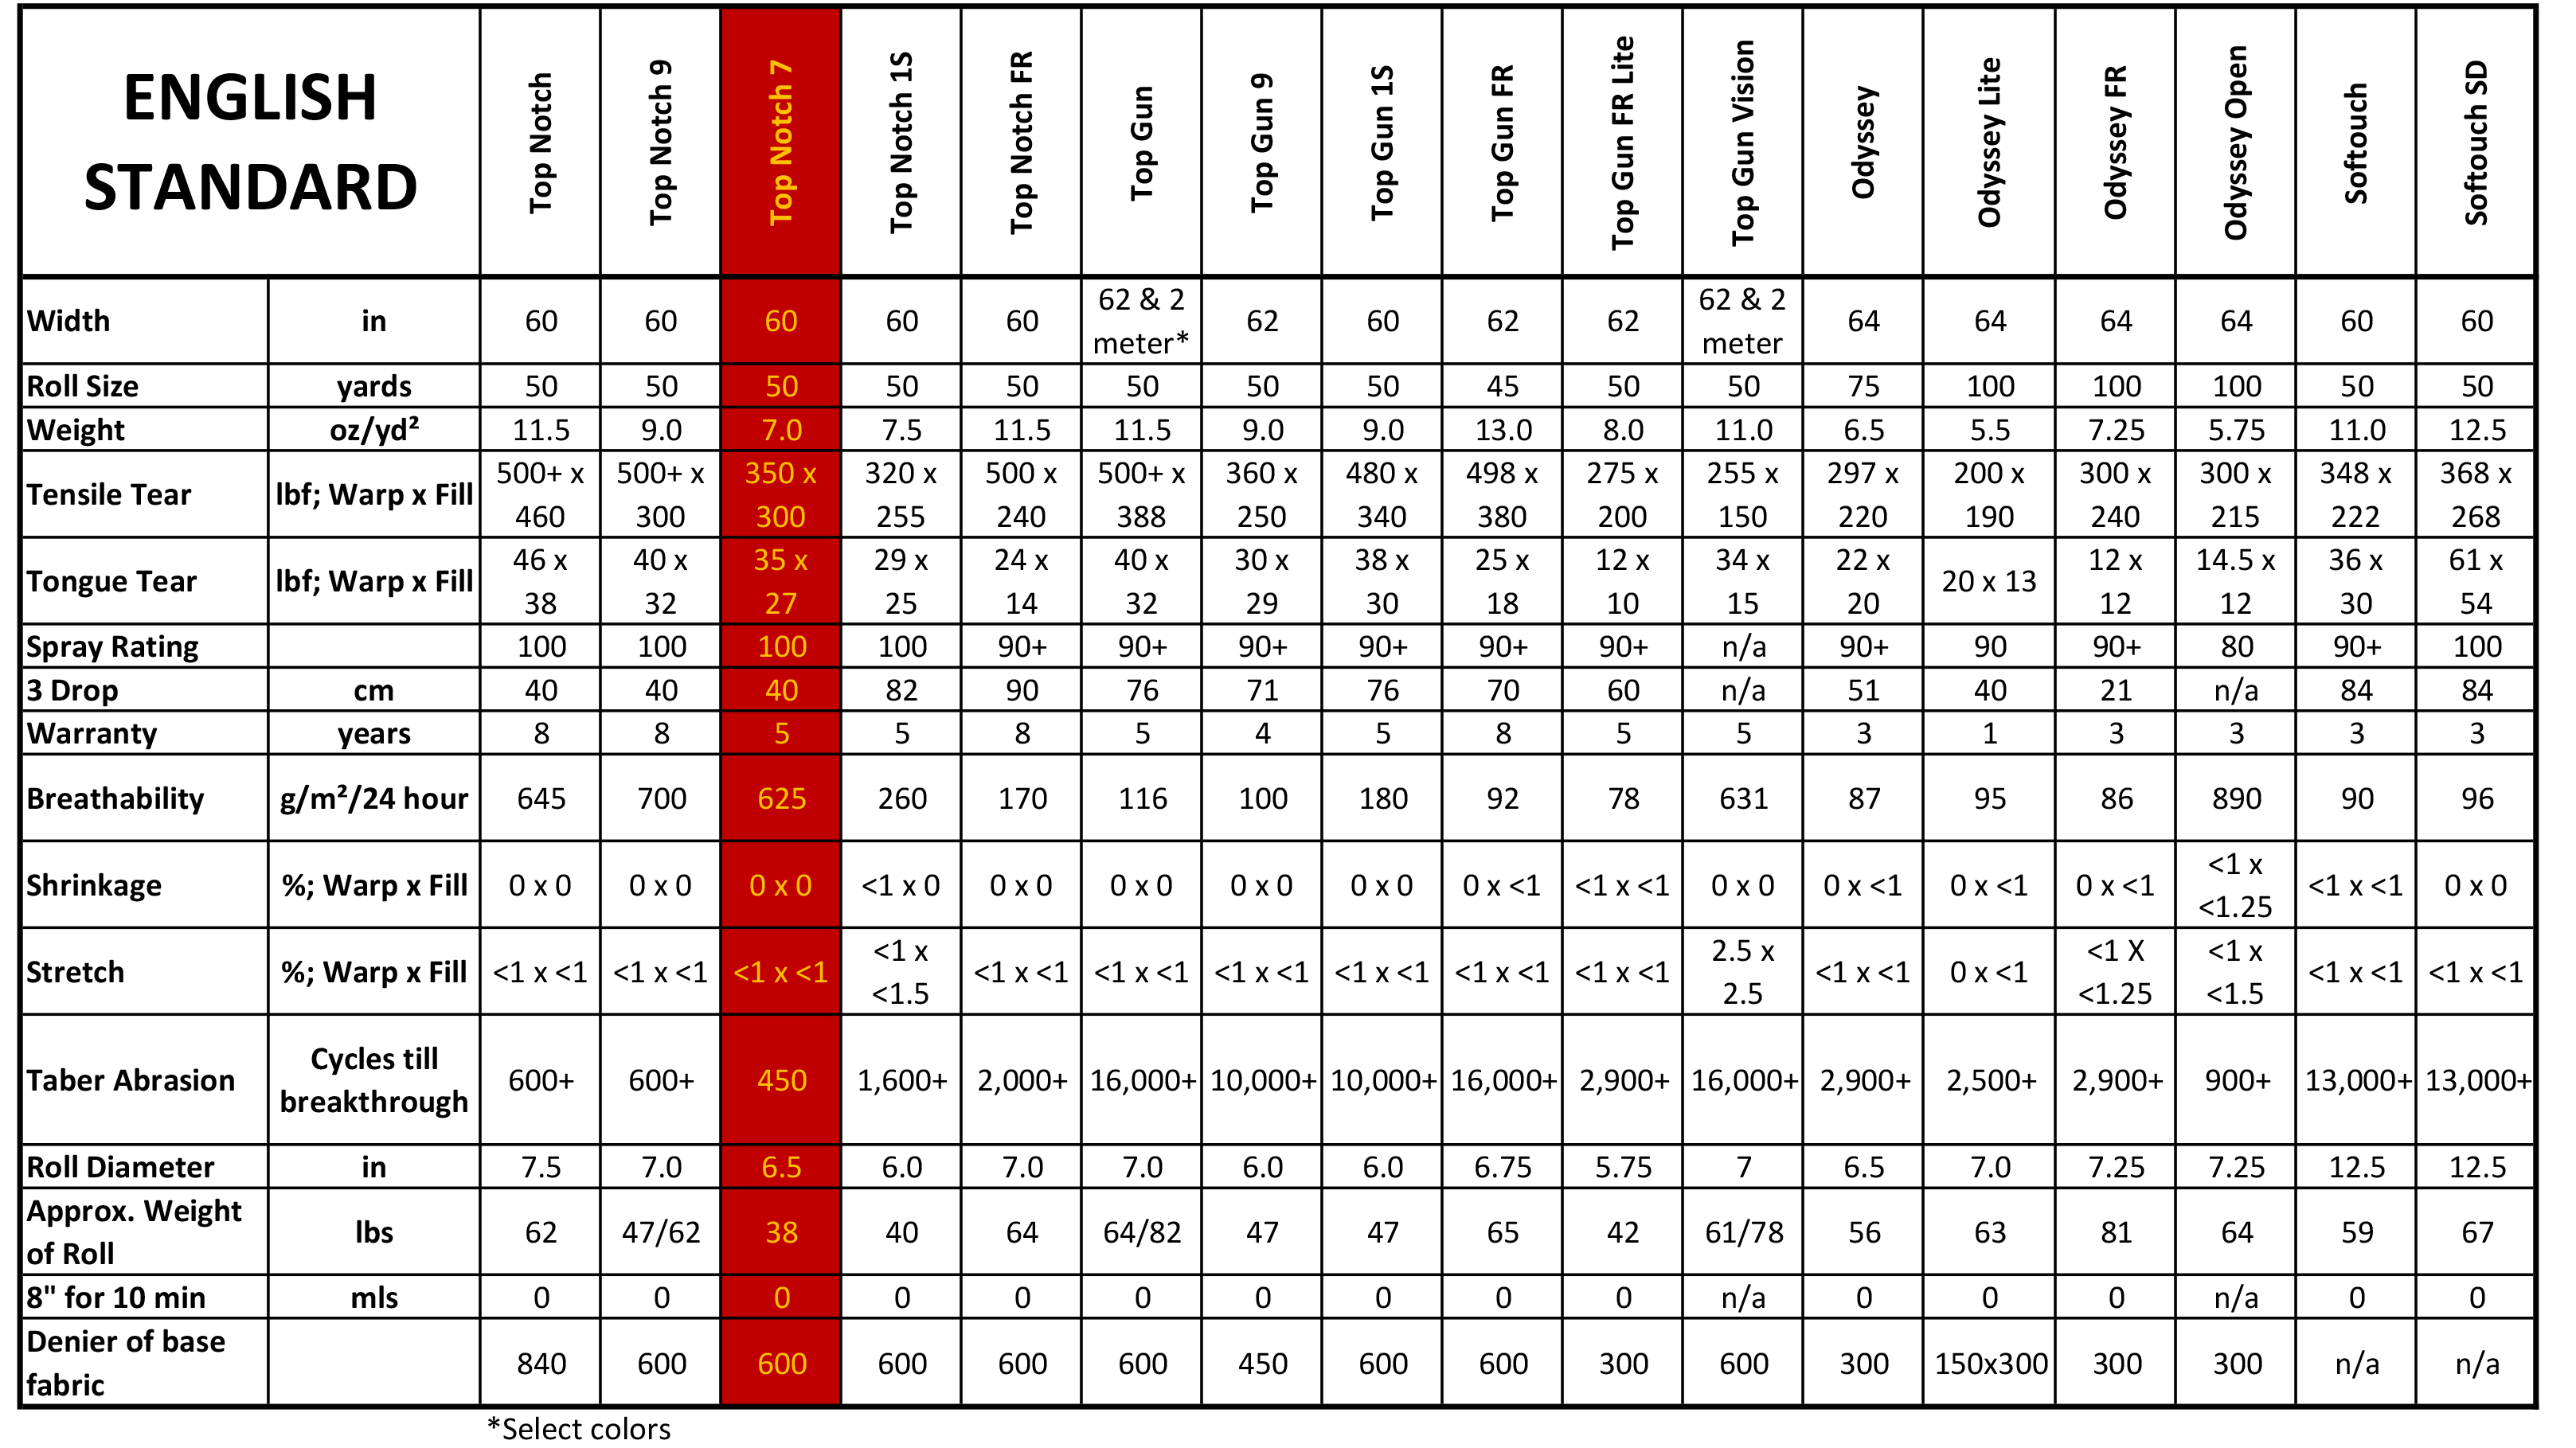Image resolution: width=2576 pixels, height=1448 pixels.
Task: Click Top Notch 7 breathability value 625
Action: tap(781, 798)
